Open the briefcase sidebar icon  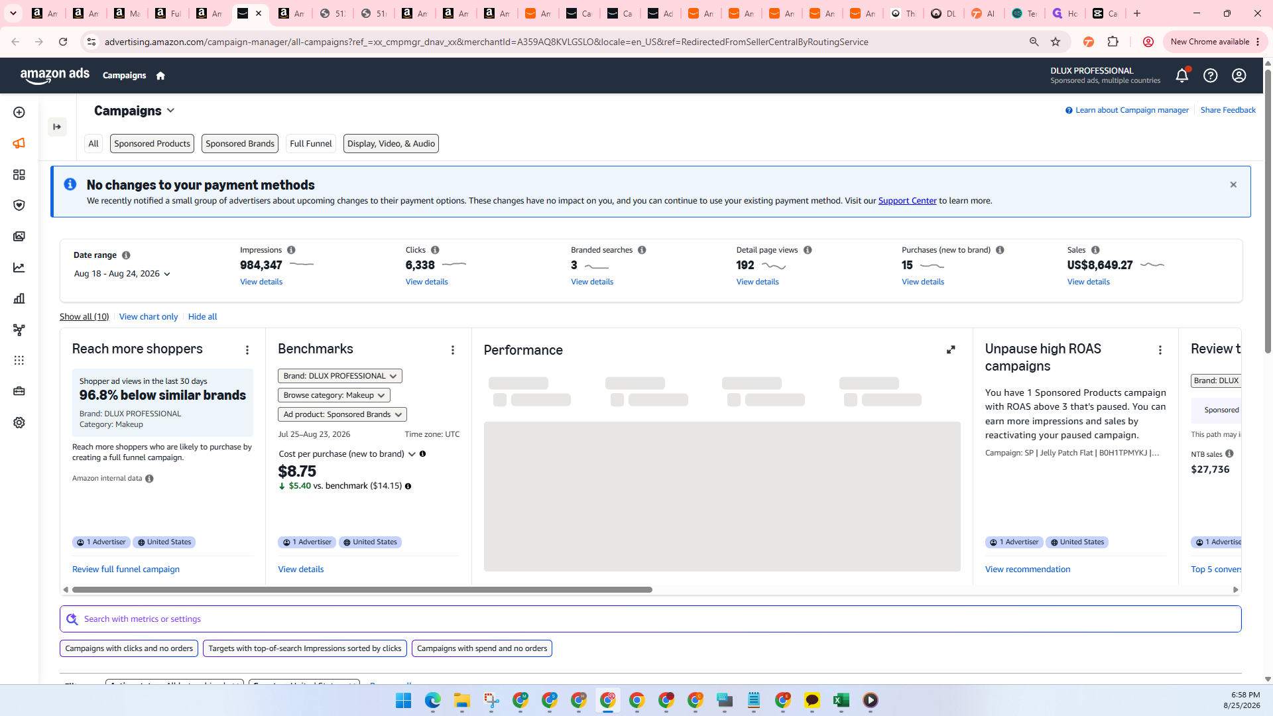point(19,391)
